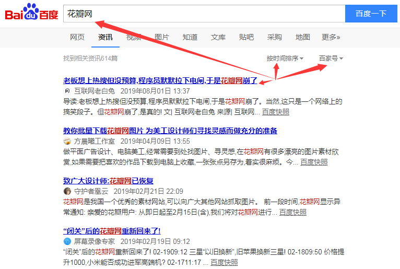Screen dimensions: 400x269
Task: Open the 按时间排序 sort dropdown
Action: click(x=285, y=59)
